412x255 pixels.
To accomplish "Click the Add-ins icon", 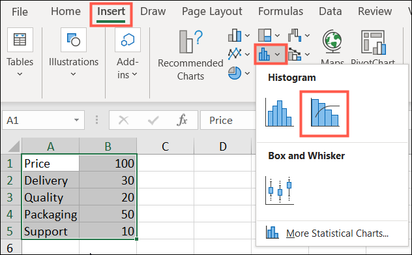I will pos(128,40).
